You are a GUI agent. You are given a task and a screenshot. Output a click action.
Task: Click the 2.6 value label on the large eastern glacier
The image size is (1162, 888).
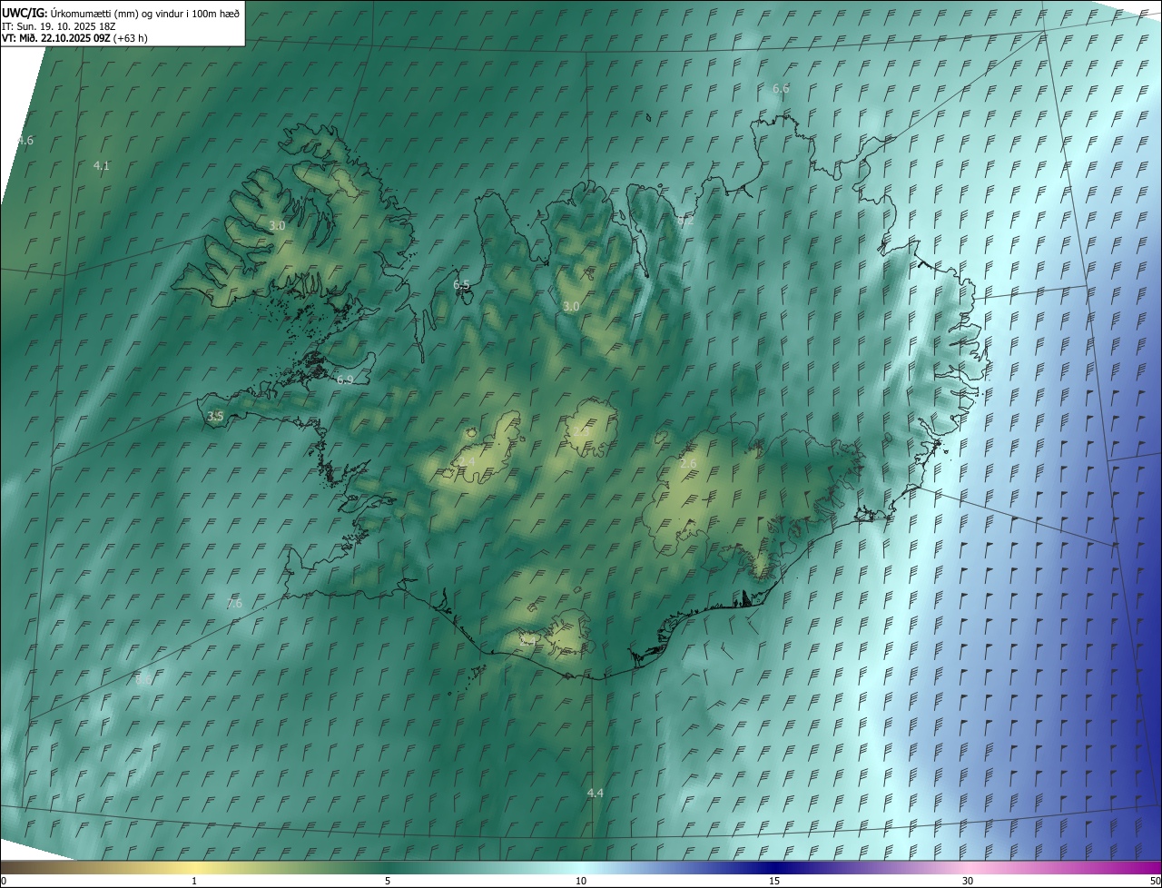tap(689, 464)
